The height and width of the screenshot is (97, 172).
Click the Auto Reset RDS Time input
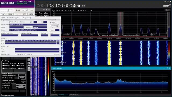[x=23, y=83]
